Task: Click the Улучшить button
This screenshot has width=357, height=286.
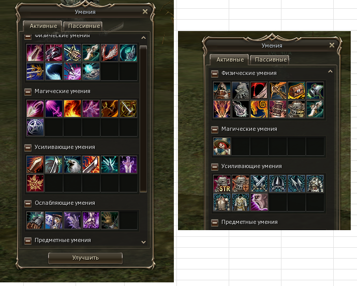Action: (85, 258)
